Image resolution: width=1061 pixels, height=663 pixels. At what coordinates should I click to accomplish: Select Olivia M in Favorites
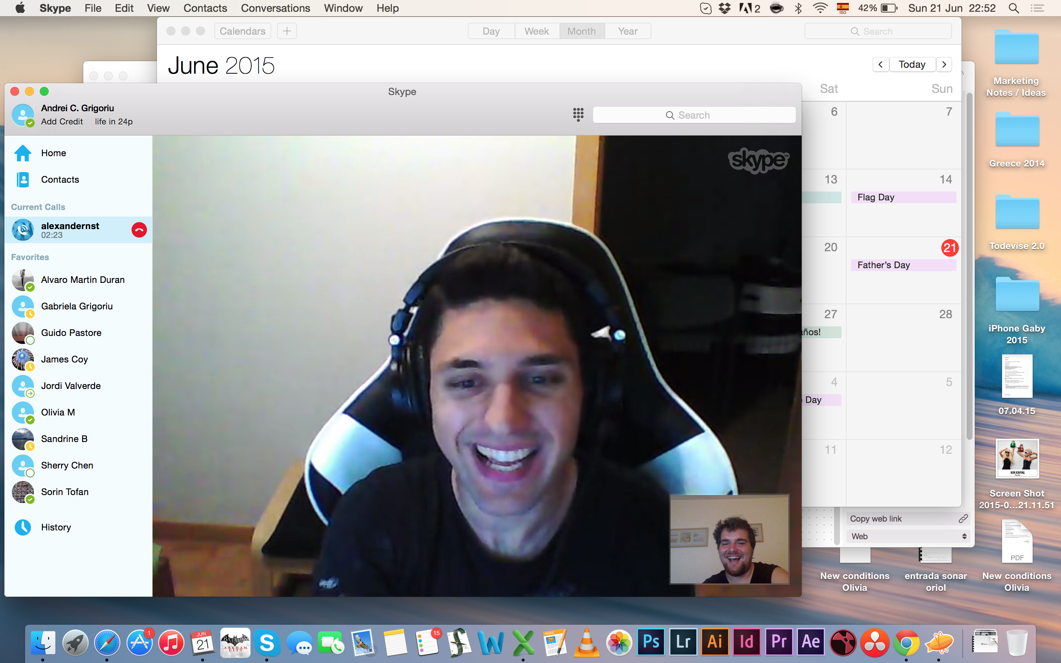point(78,412)
